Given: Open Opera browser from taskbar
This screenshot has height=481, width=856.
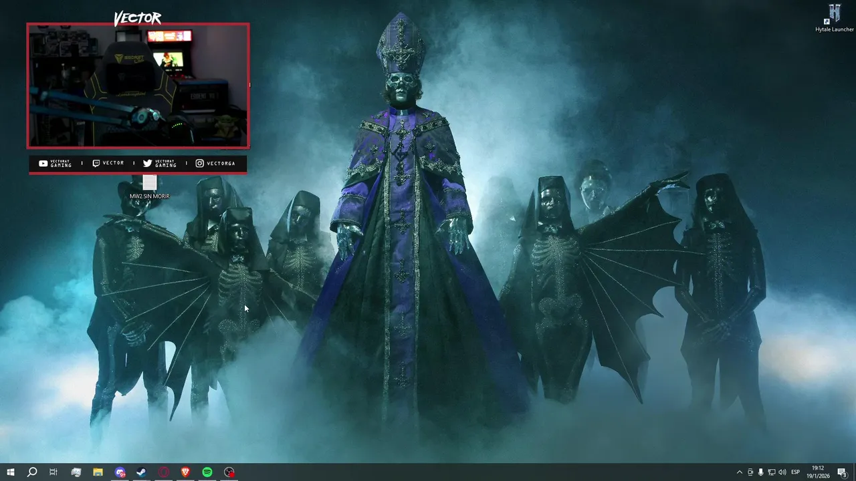Looking at the screenshot, I should 164,472.
